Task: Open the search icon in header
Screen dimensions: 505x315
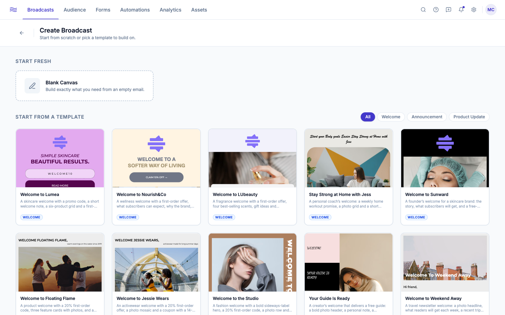Action: 423,10
